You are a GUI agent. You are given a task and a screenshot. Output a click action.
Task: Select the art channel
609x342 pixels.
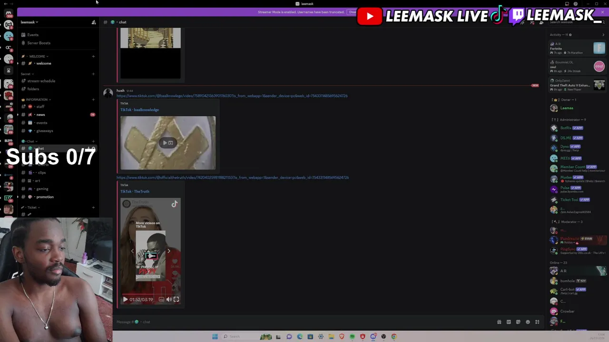pos(38,180)
